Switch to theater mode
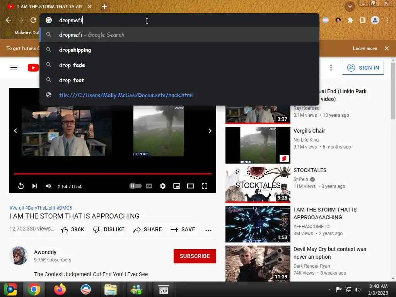This screenshot has height=297, width=396. click(x=190, y=186)
